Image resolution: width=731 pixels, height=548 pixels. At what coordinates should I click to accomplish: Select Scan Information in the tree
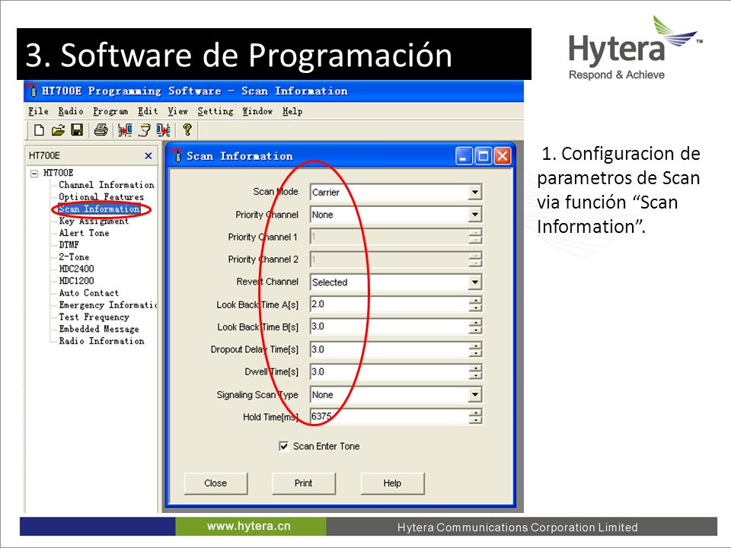tap(99, 209)
